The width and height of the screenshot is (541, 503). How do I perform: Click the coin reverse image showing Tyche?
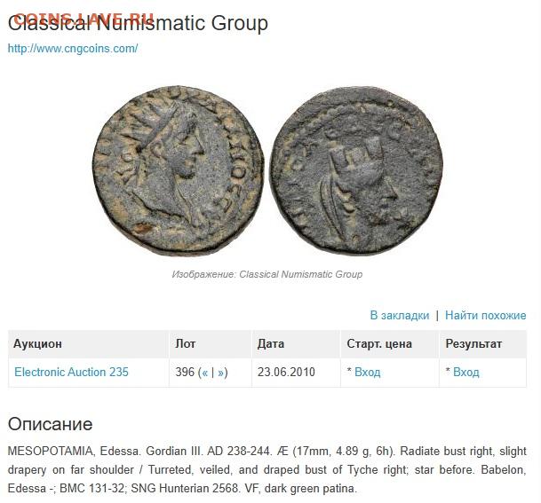click(x=356, y=170)
